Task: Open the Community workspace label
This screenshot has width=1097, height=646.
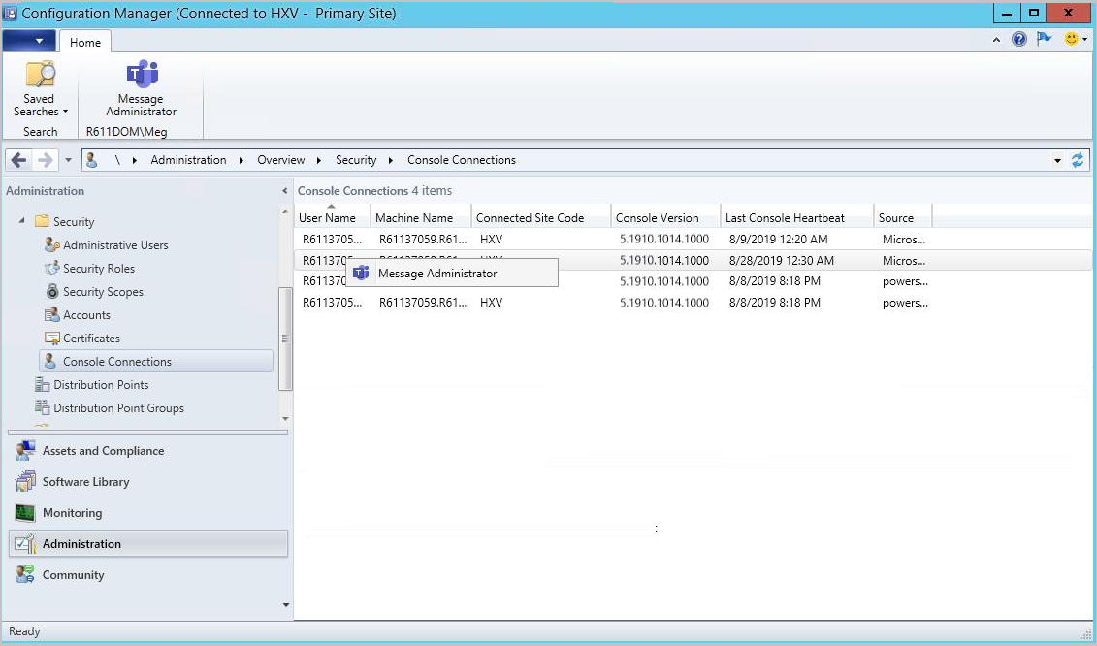Action: point(74,574)
